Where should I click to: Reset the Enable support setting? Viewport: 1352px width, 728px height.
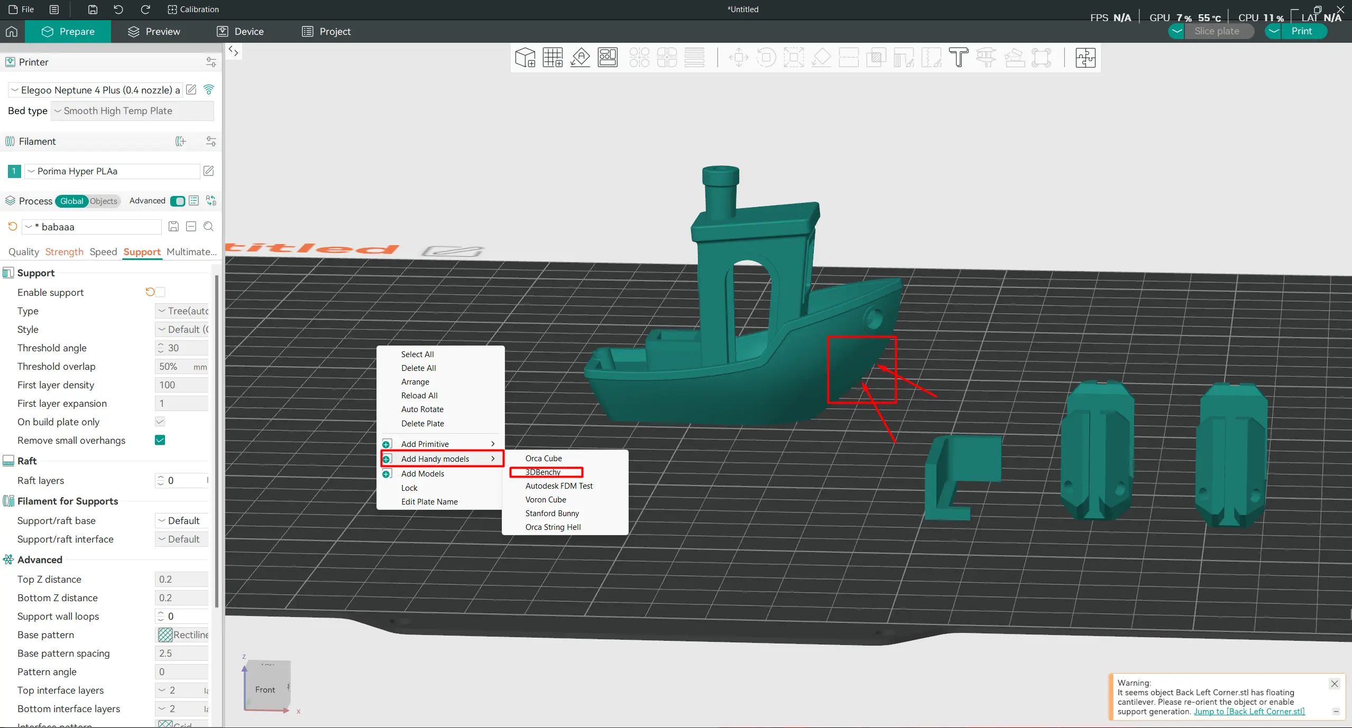(x=150, y=292)
